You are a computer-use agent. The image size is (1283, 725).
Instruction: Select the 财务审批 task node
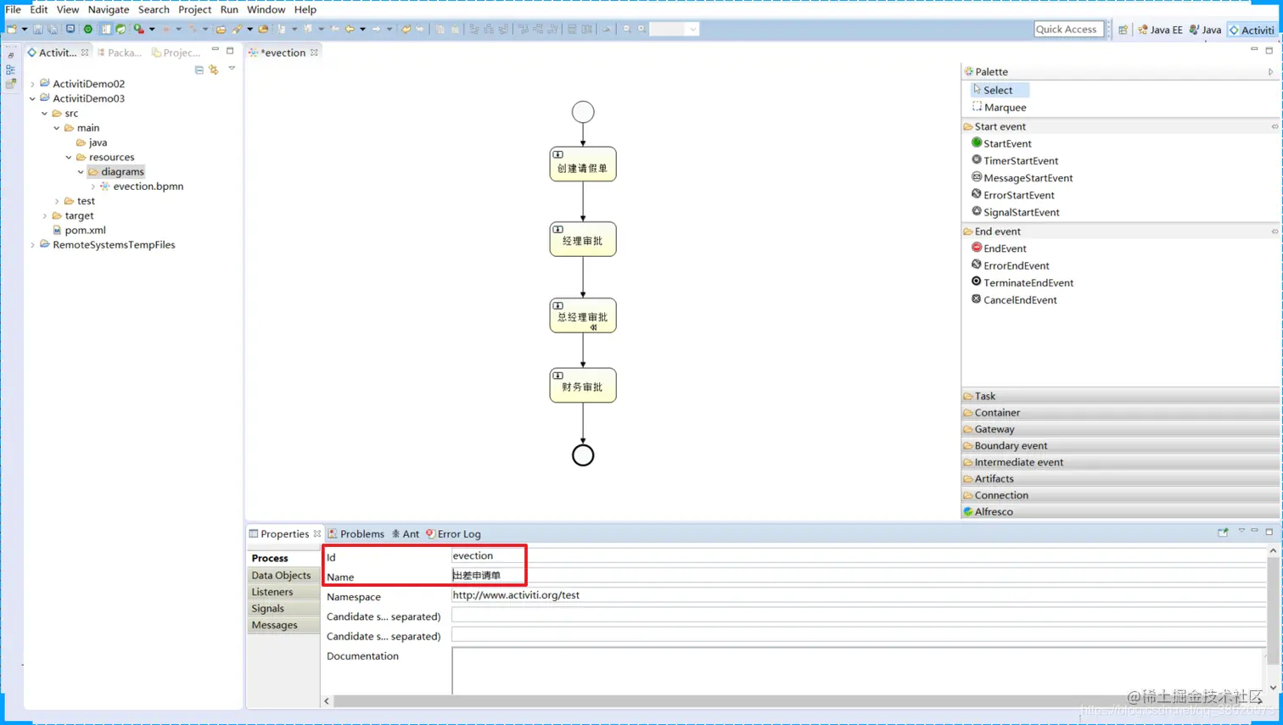click(x=583, y=386)
